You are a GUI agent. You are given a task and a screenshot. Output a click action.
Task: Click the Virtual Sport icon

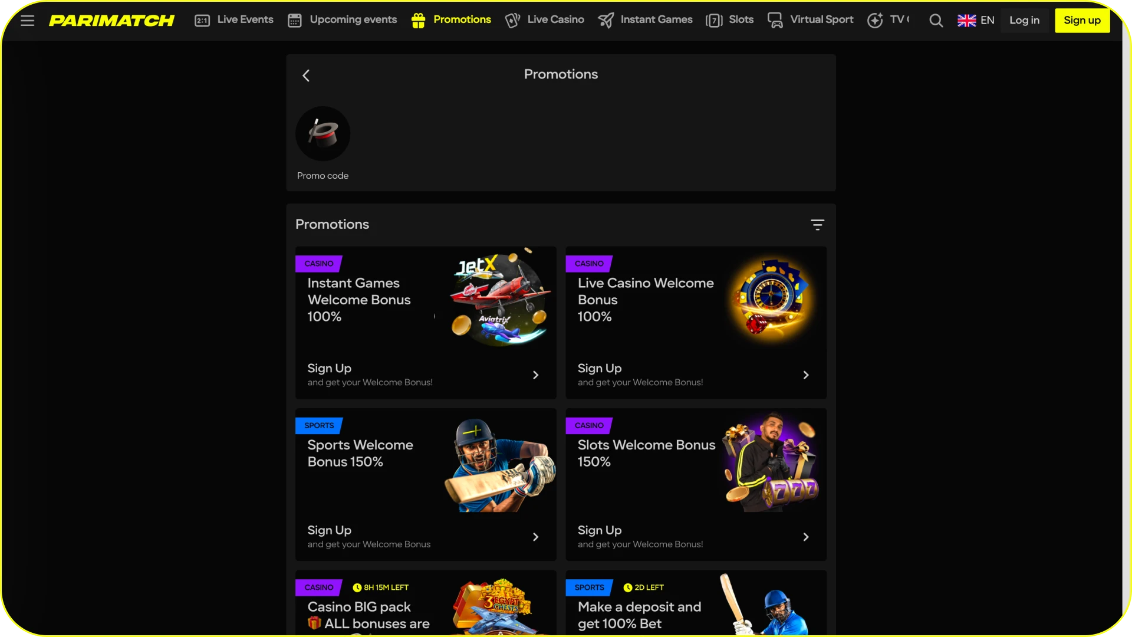(775, 21)
